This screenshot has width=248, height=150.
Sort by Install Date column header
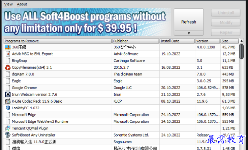pos(177,41)
